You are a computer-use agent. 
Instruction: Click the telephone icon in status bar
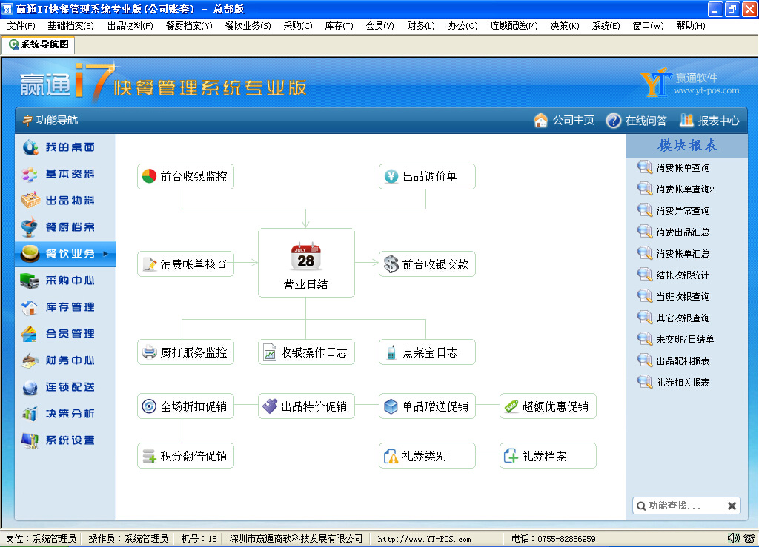750,538
